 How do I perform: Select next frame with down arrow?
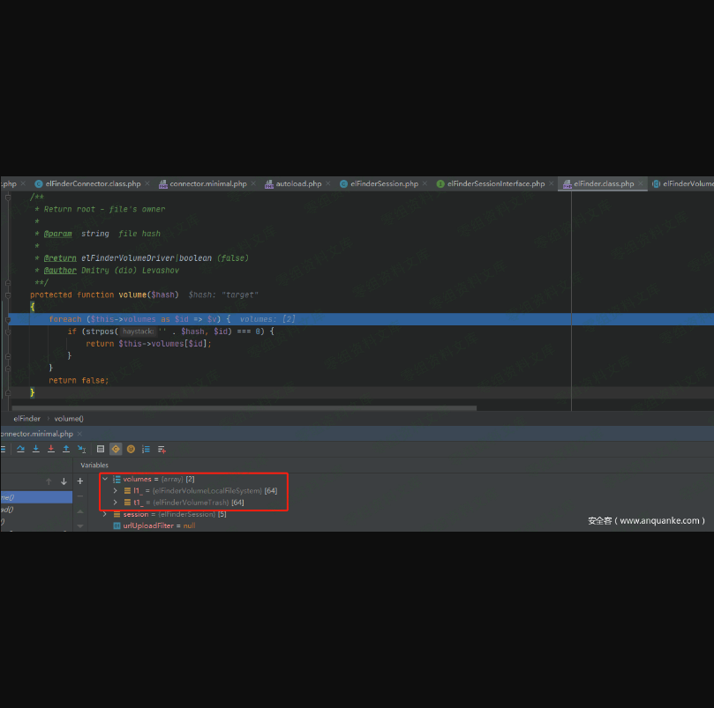(x=64, y=481)
